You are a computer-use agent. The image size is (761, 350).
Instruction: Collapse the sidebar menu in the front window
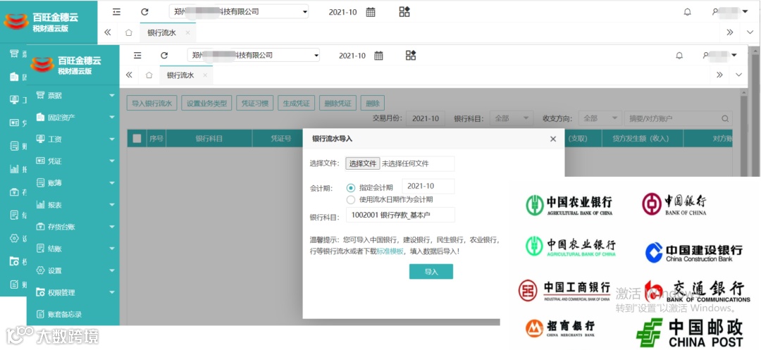tap(138, 56)
